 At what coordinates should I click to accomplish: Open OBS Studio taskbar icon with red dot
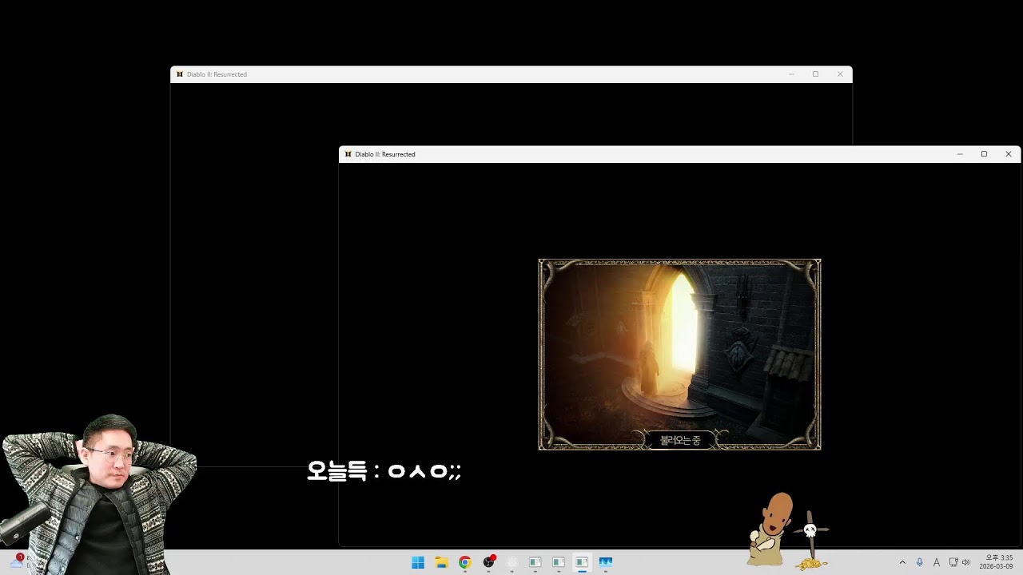(x=488, y=562)
